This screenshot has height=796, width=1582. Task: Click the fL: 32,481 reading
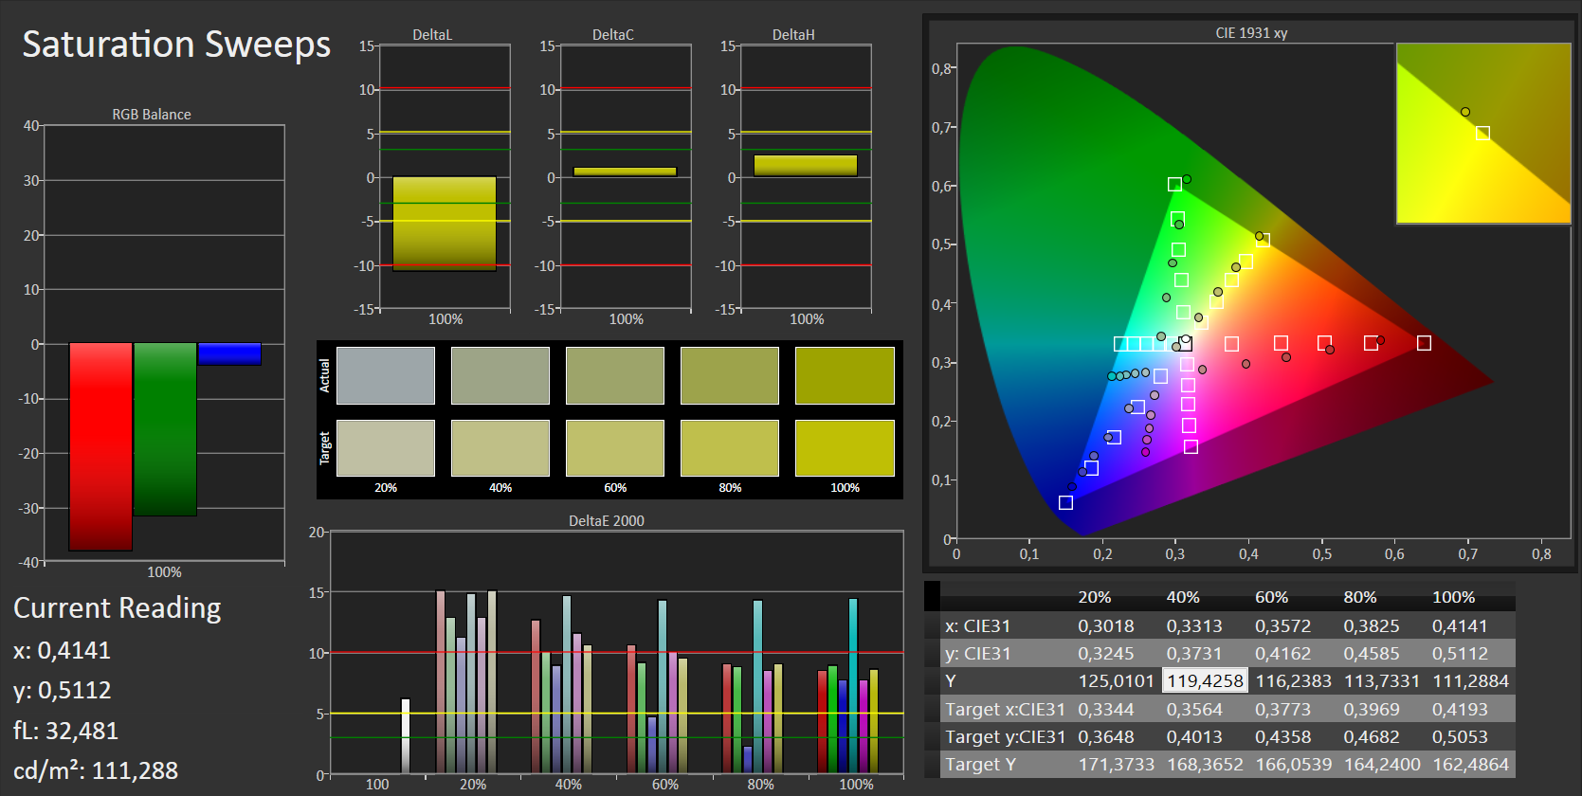66,731
